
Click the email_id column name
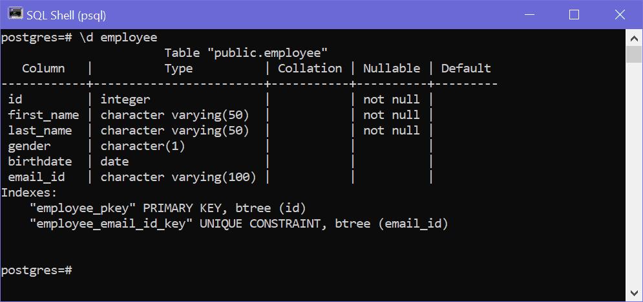tap(36, 177)
